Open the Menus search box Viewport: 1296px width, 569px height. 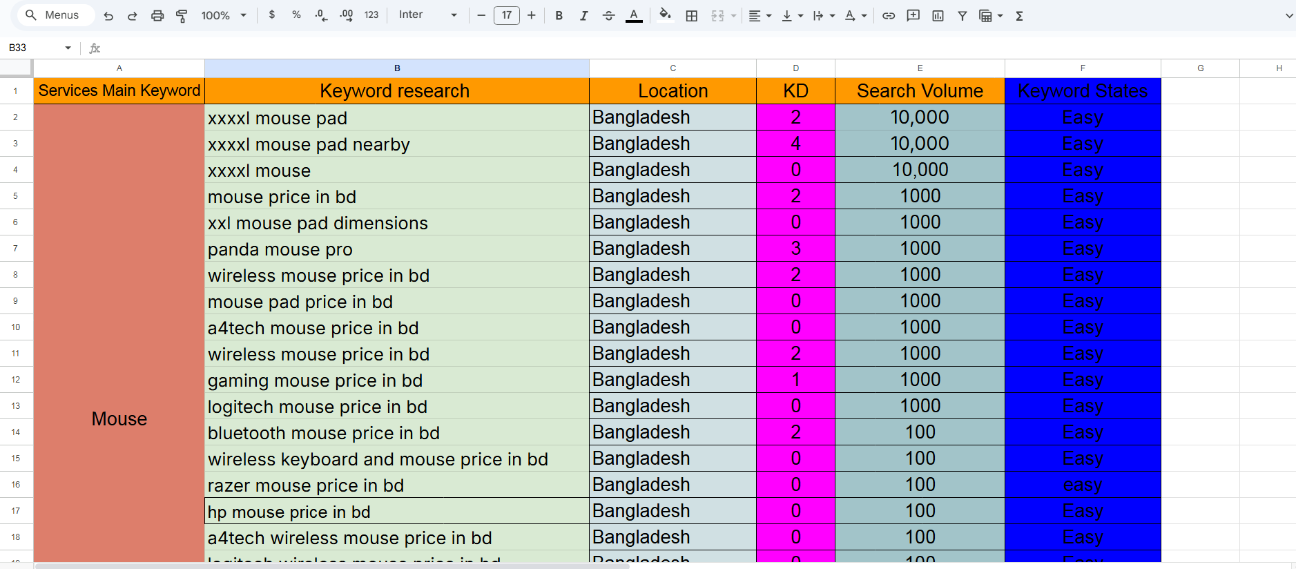pos(55,15)
